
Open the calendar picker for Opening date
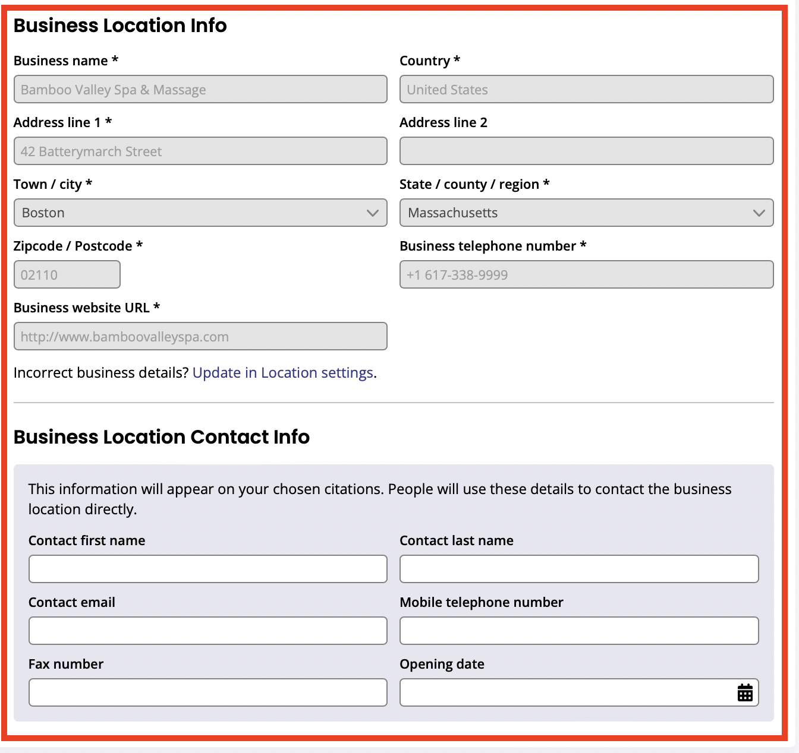click(745, 692)
